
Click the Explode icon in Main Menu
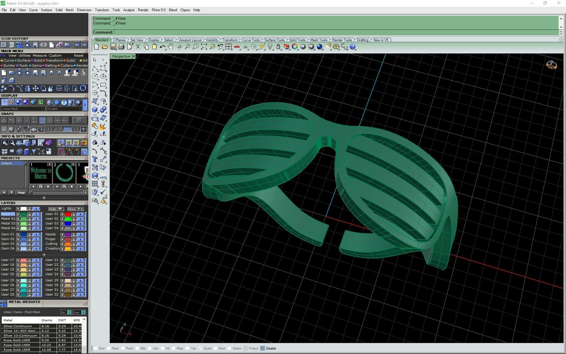51,88
